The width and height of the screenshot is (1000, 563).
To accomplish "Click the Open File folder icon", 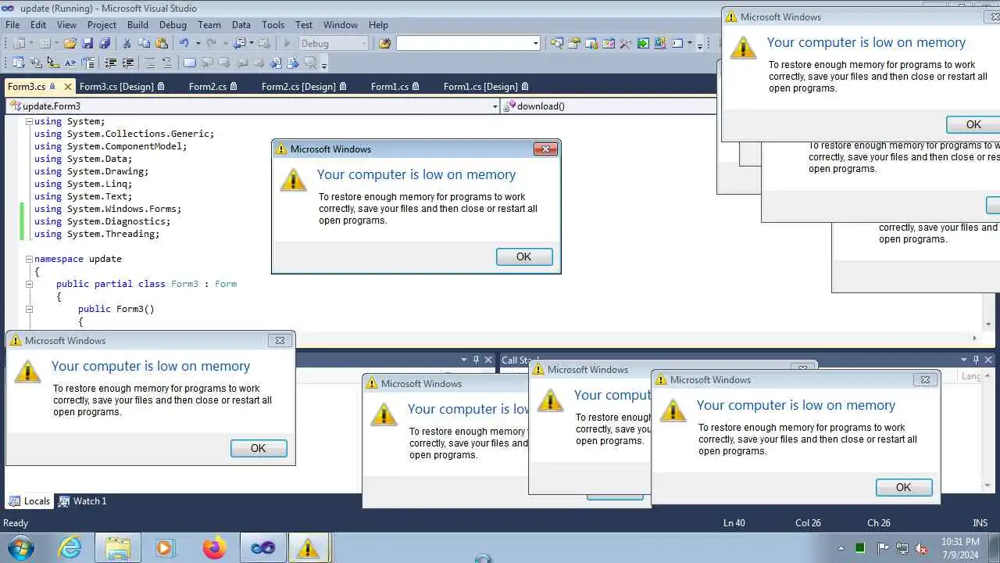I will (x=70, y=44).
